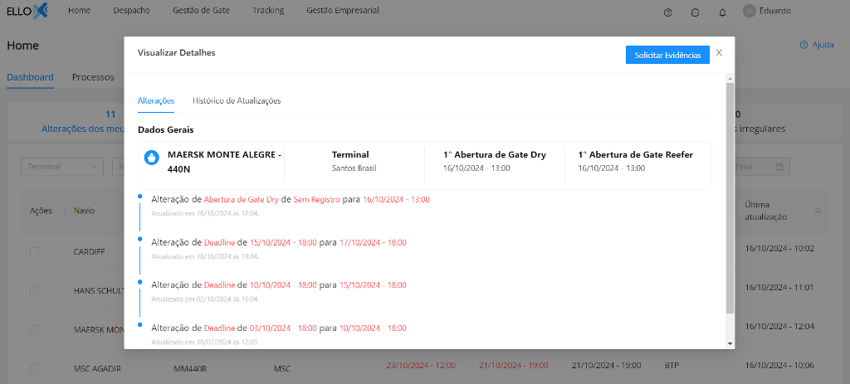Viewport: 850px width, 384px height.
Task: Click the calendar icon in the Final date field
Action: 779,167
